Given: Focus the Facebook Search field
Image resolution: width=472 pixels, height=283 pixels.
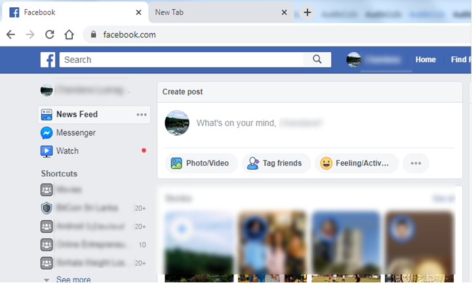Looking at the screenshot, I should pos(182,60).
